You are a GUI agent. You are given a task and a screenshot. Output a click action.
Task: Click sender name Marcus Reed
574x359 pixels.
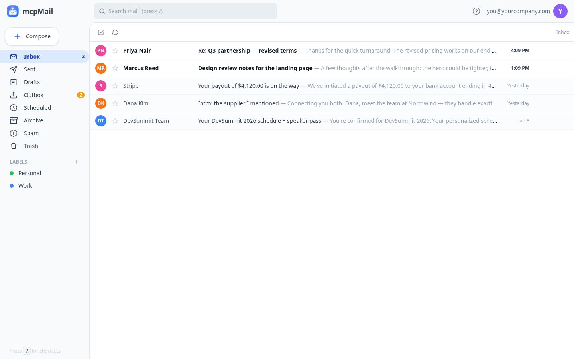141,68
